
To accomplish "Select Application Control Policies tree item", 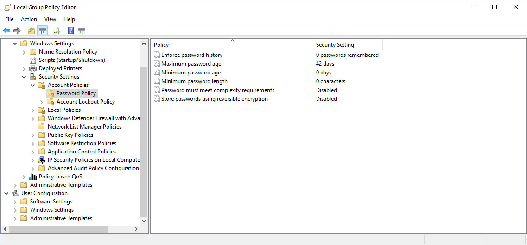I will [x=82, y=152].
